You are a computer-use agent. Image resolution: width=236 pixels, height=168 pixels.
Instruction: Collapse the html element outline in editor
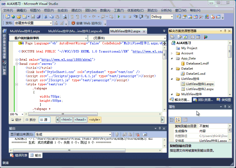pyautogui.click(x=17, y=60)
